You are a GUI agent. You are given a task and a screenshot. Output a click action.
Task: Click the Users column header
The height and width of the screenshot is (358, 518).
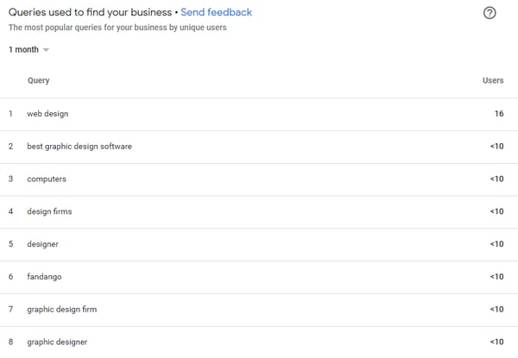pos(492,80)
